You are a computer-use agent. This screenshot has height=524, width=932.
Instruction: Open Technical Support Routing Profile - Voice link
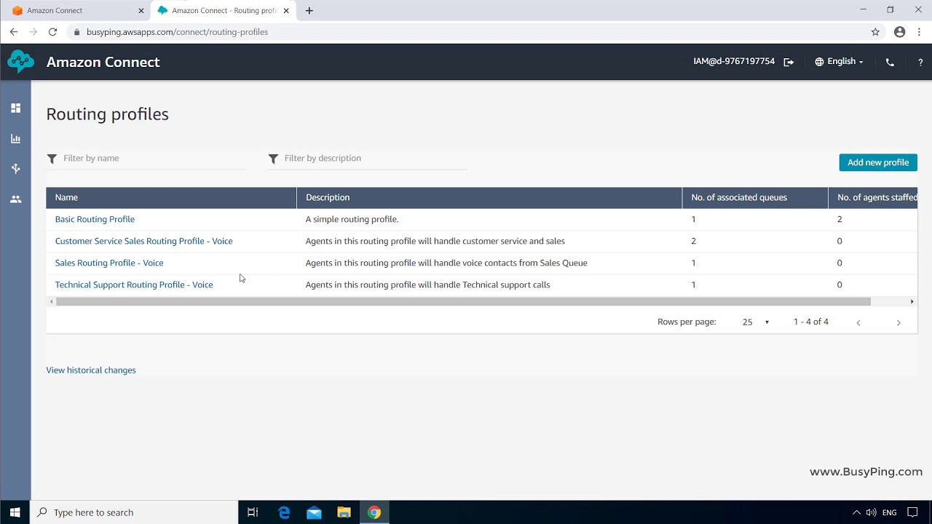click(134, 285)
